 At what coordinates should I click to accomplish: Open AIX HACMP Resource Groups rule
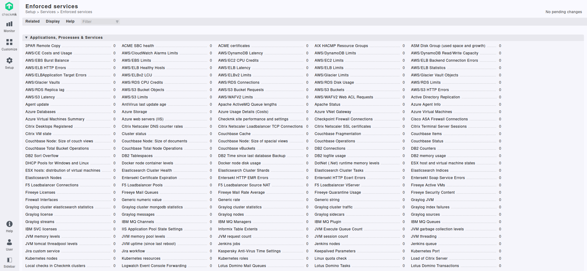[341, 46]
